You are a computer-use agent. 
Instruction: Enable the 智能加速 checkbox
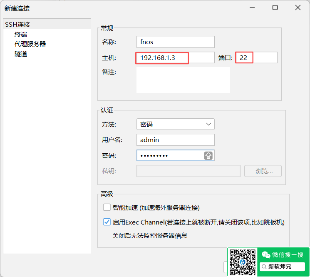tap(107, 207)
